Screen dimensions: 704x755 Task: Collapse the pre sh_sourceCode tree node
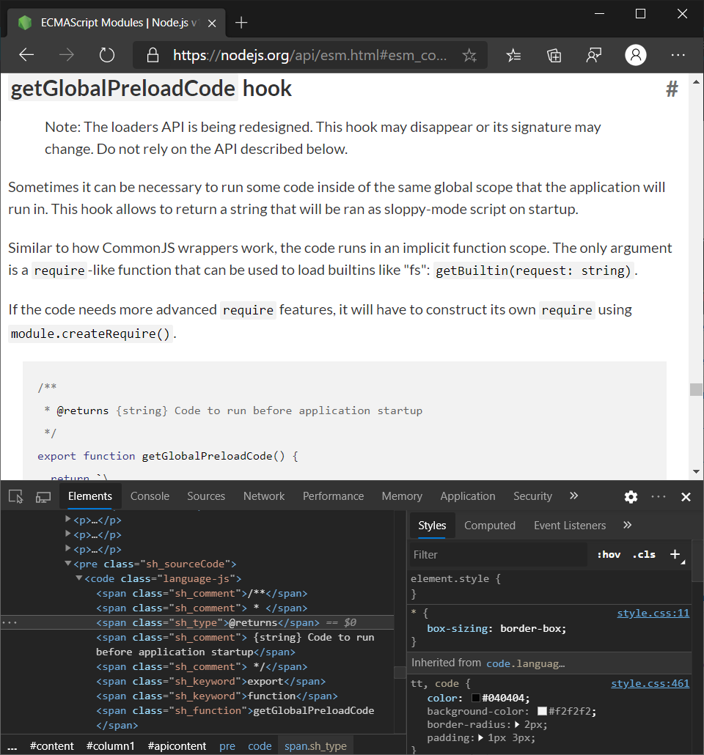pos(67,563)
